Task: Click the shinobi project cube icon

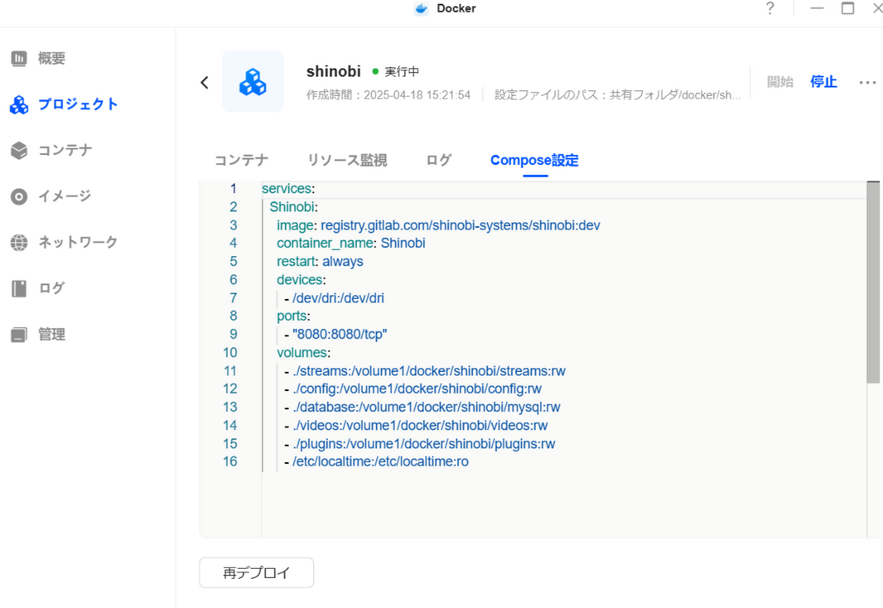Action: click(x=253, y=81)
